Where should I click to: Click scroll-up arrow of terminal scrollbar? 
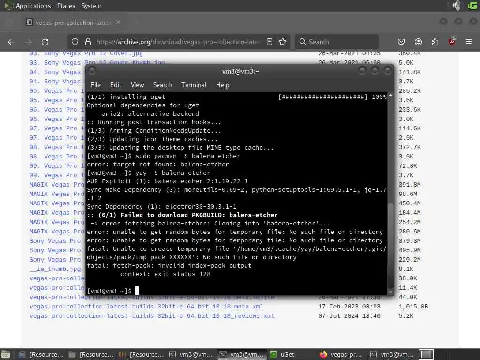[390, 96]
